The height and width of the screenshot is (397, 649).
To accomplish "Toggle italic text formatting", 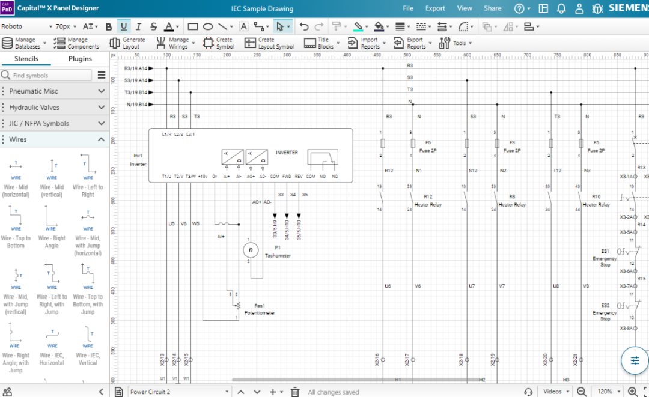I will tap(138, 27).
